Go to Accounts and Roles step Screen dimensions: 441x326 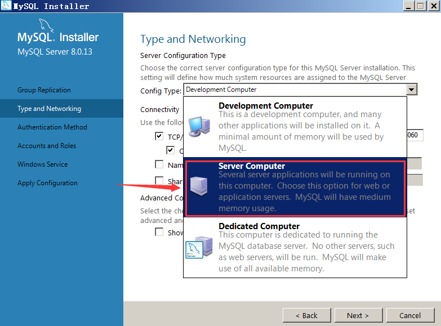[47, 146]
